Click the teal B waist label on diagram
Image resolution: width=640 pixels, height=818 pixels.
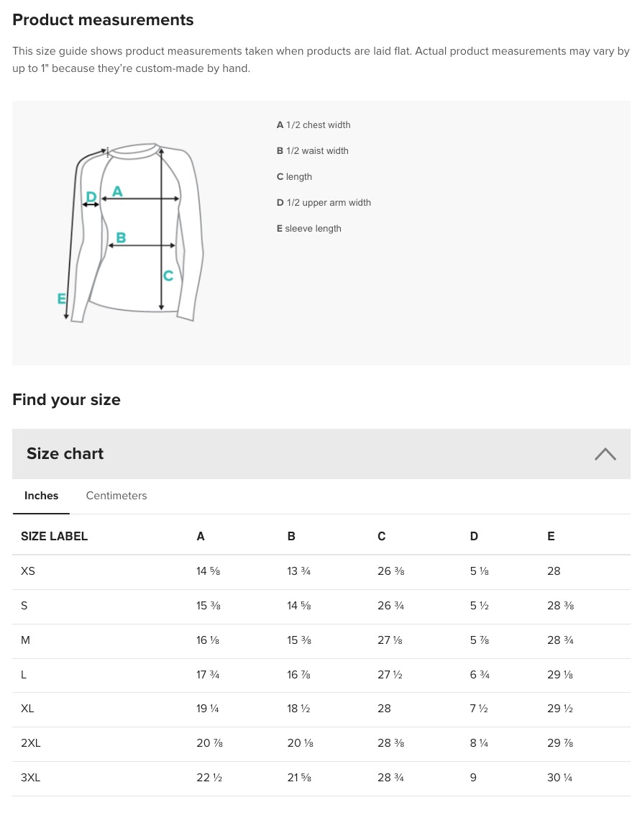[x=121, y=237]
